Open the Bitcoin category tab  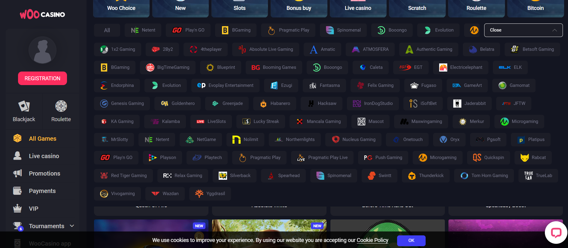pyautogui.click(x=536, y=8)
